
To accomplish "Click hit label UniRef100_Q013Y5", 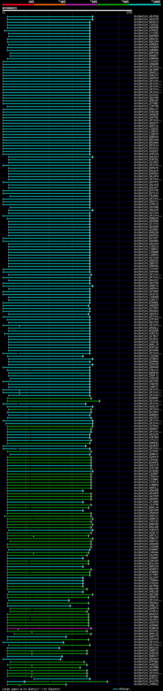I will 146,681.
